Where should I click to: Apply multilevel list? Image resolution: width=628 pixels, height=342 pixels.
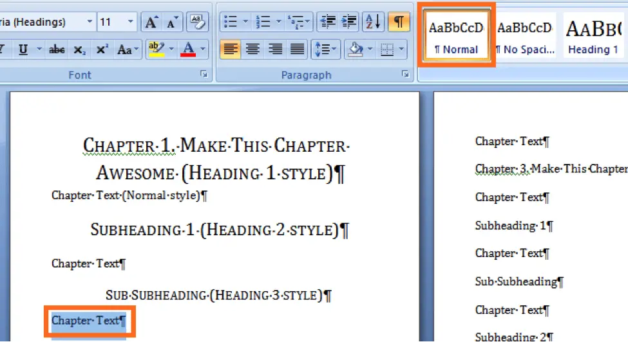pos(298,22)
